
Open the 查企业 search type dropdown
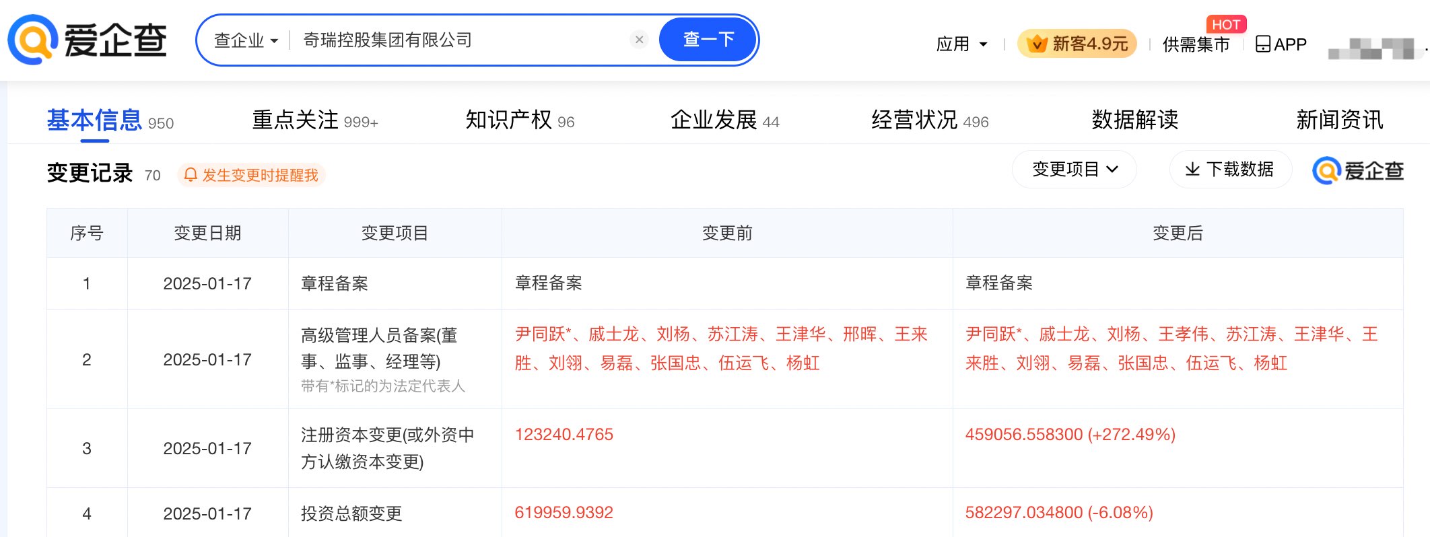(x=246, y=40)
